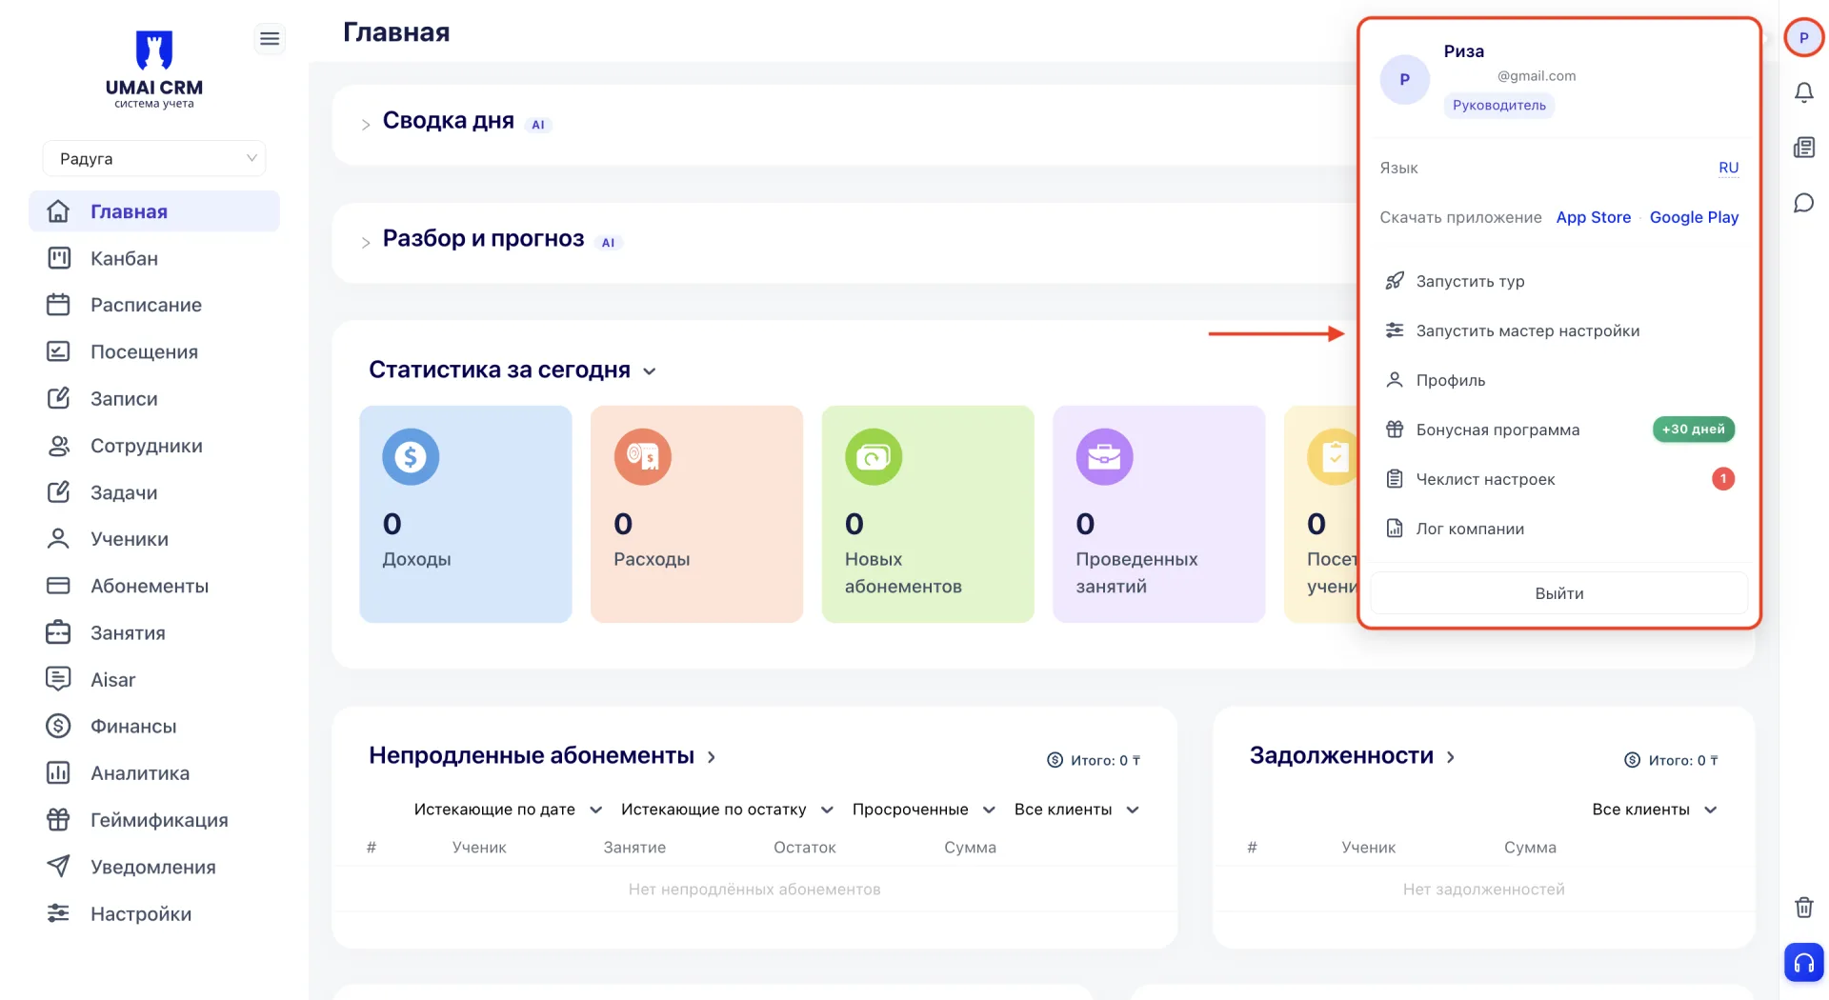Click the Абонементы card icon
Image resolution: width=1829 pixels, height=1000 pixels.
(58, 586)
